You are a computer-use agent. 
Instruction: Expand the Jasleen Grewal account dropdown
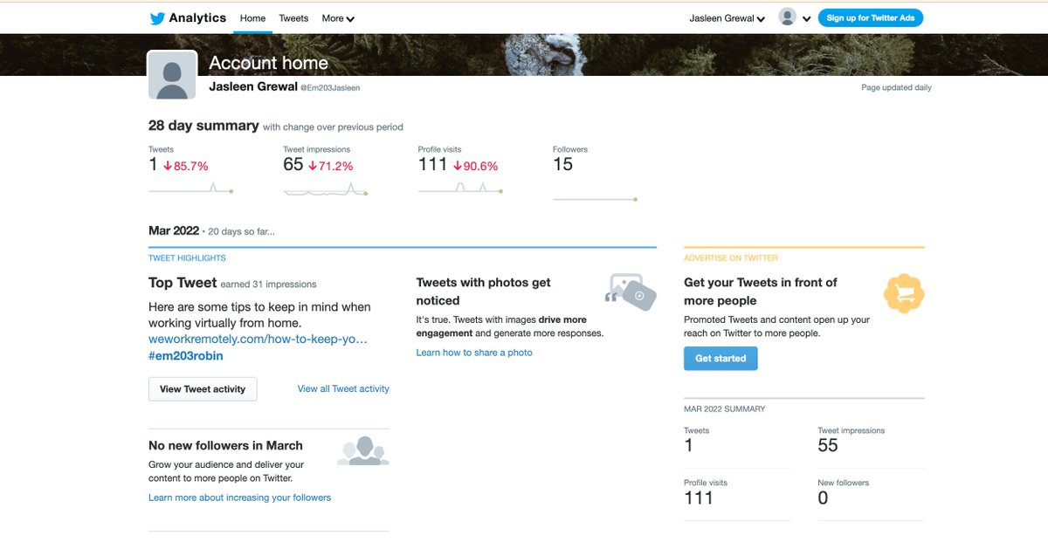[x=727, y=18]
